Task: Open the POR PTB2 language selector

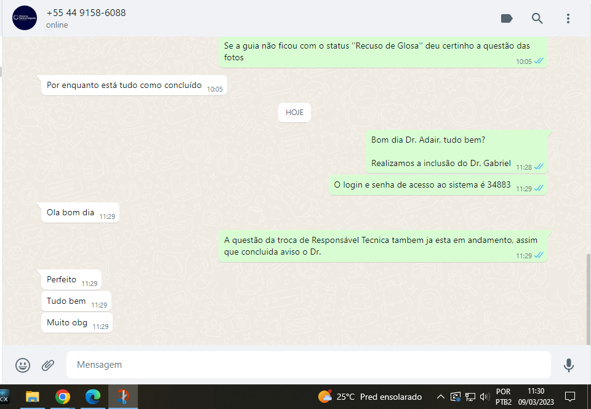Action: tap(503, 397)
